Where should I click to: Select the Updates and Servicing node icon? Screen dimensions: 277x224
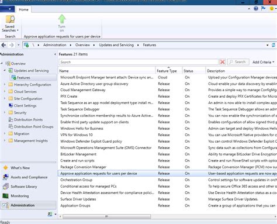tap(11, 71)
